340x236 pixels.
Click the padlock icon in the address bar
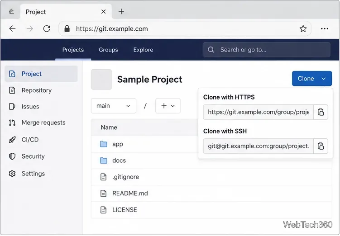click(67, 28)
